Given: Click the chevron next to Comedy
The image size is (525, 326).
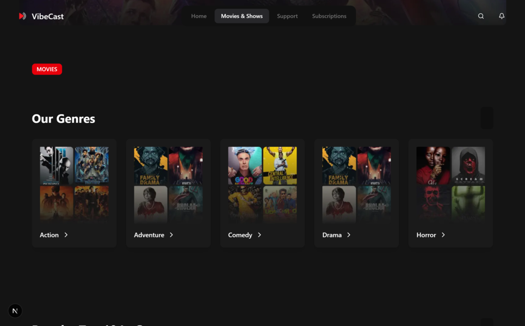Looking at the screenshot, I should [x=260, y=235].
